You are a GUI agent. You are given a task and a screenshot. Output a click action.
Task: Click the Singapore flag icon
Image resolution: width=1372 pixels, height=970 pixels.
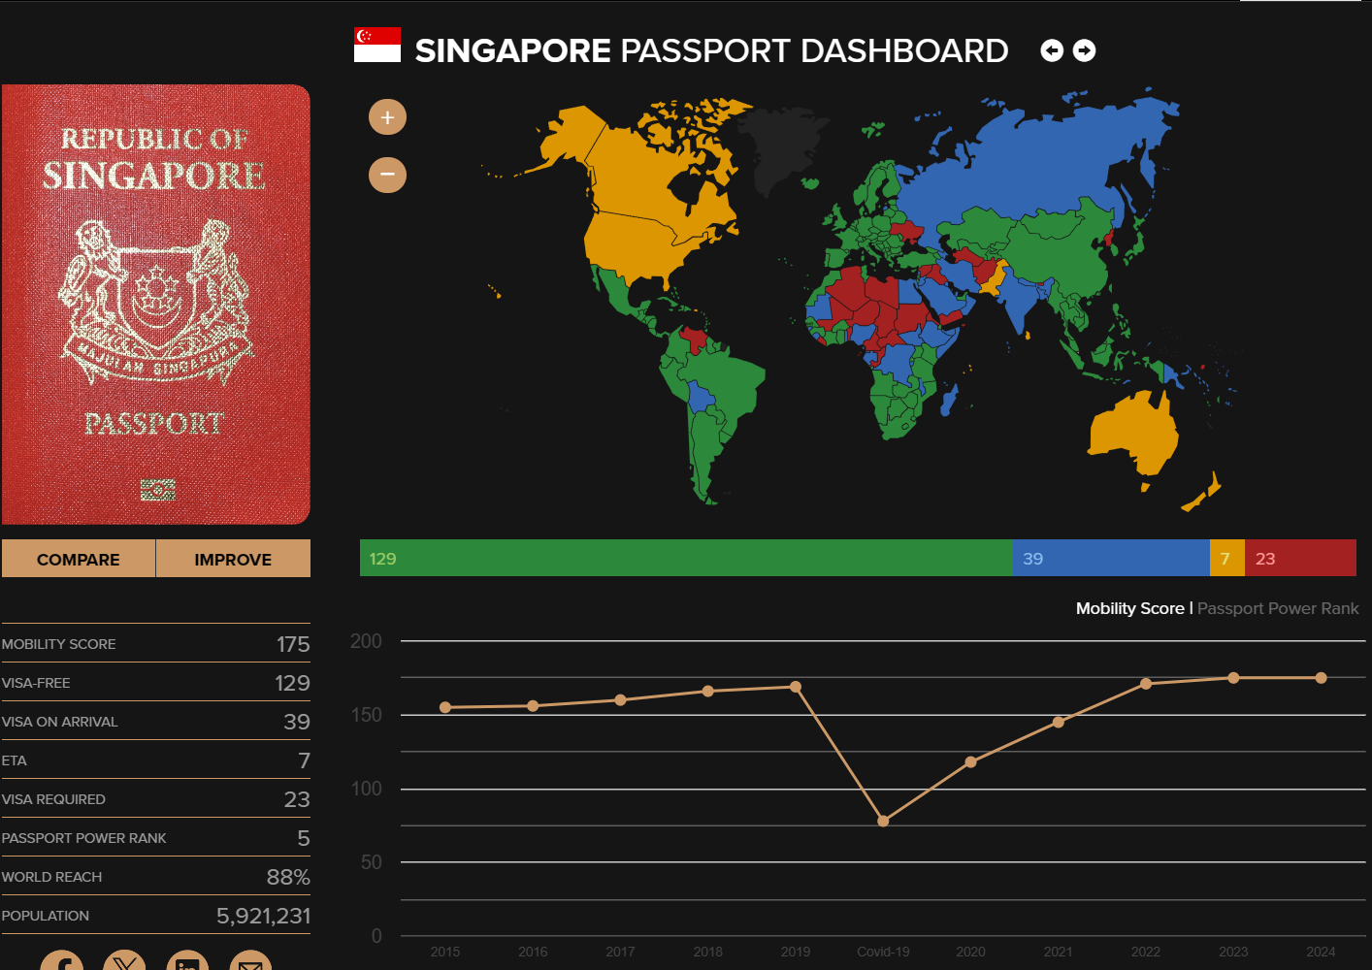coord(377,45)
